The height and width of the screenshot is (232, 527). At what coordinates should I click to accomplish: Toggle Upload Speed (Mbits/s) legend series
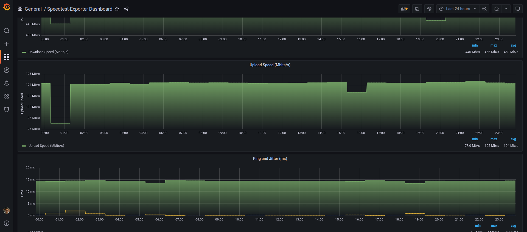[46, 146]
